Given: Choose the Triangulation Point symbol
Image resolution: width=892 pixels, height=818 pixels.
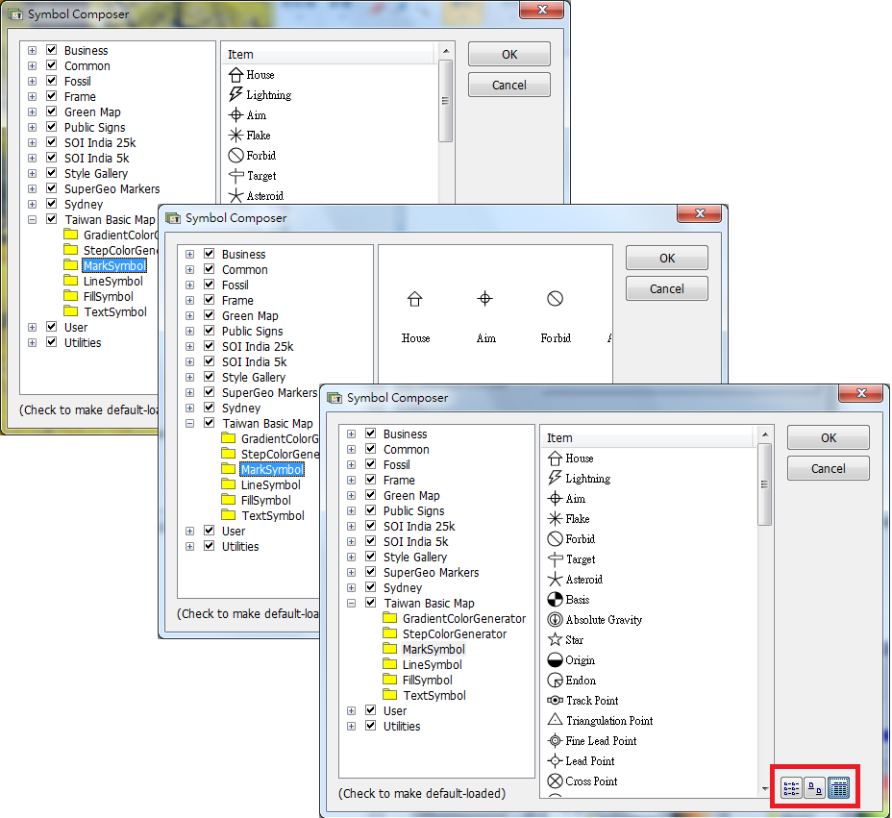Looking at the screenshot, I should 608,721.
